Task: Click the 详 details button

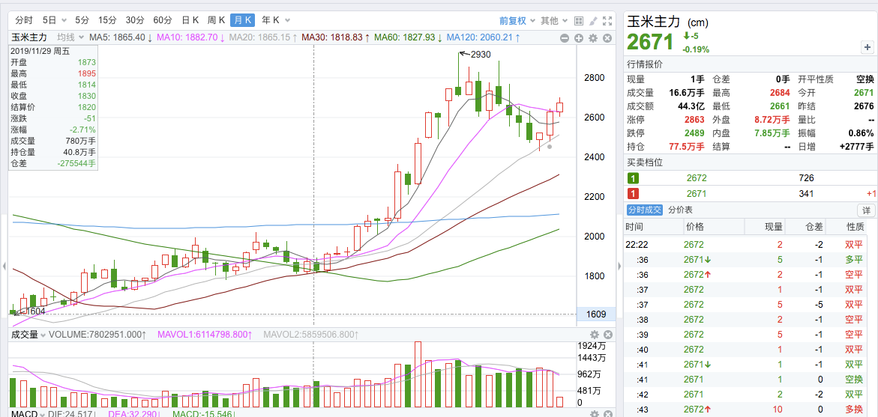Action: click(x=866, y=210)
